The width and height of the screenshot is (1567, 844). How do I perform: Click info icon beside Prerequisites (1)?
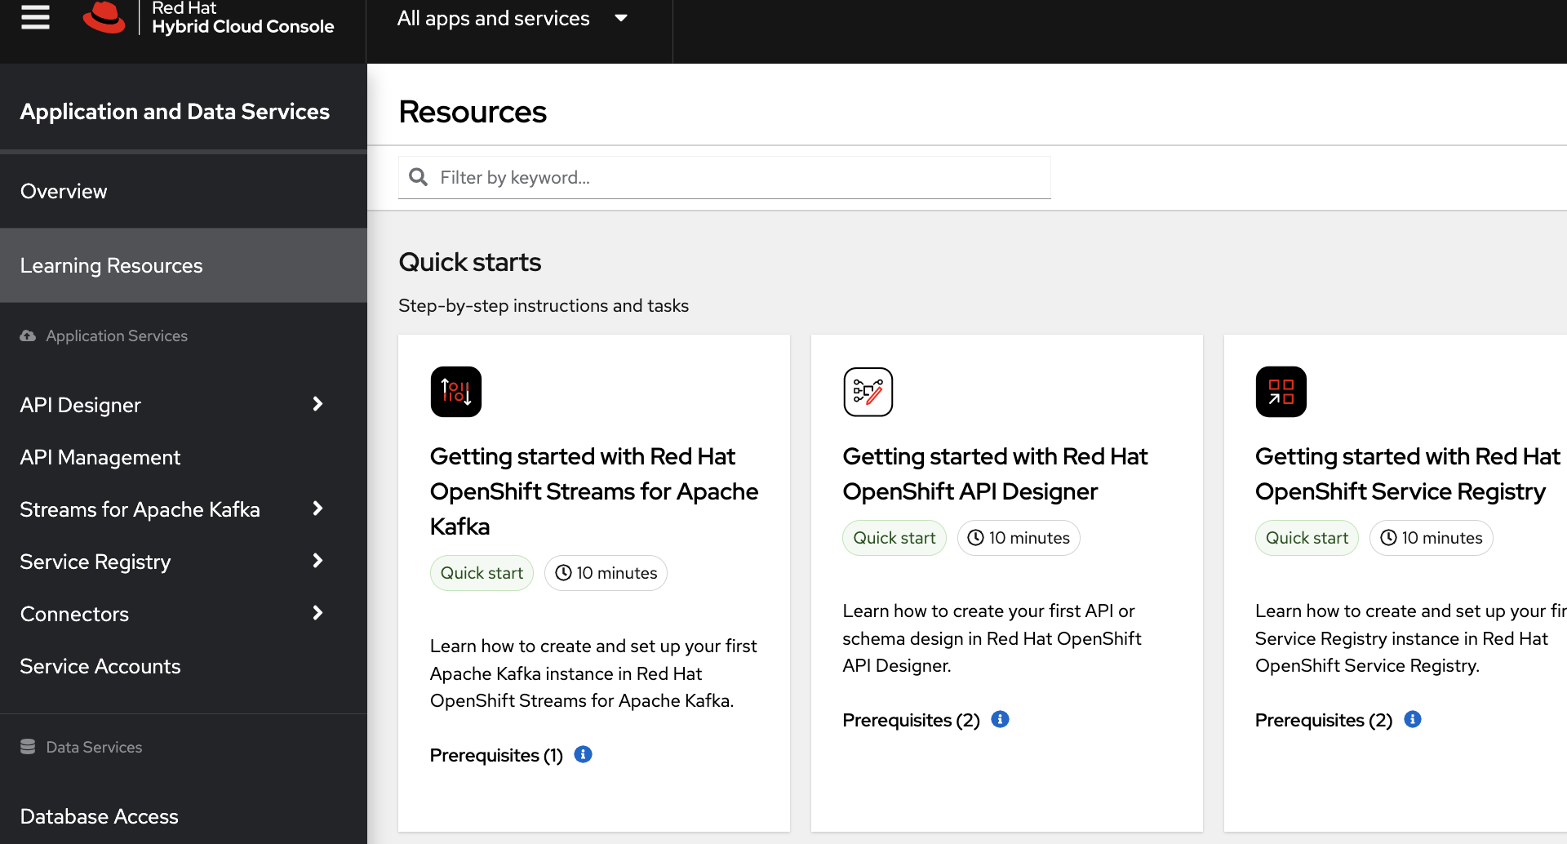click(x=583, y=754)
